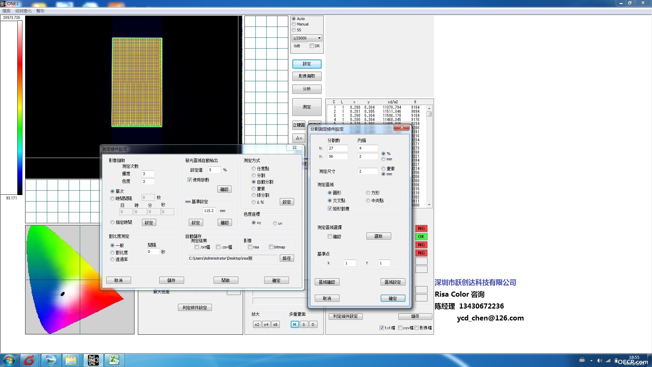Select SS exposure radio
The width and height of the screenshot is (652, 367).
pyautogui.click(x=294, y=30)
